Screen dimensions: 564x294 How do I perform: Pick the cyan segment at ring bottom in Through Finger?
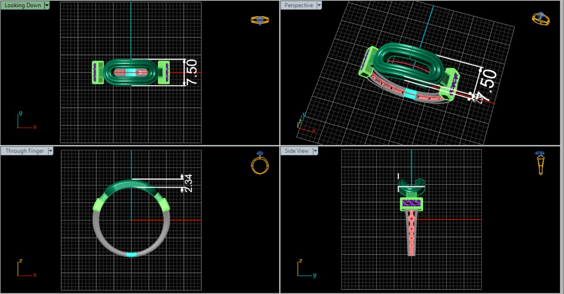click(x=131, y=255)
